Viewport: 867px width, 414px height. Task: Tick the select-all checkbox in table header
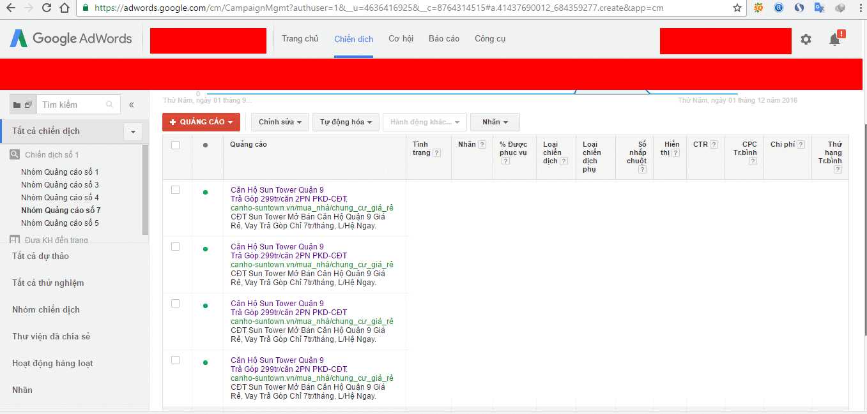176,145
